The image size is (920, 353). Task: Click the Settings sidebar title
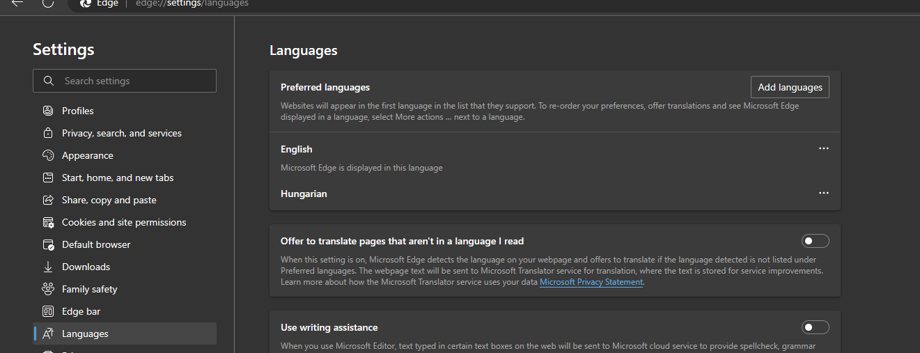click(63, 49)
